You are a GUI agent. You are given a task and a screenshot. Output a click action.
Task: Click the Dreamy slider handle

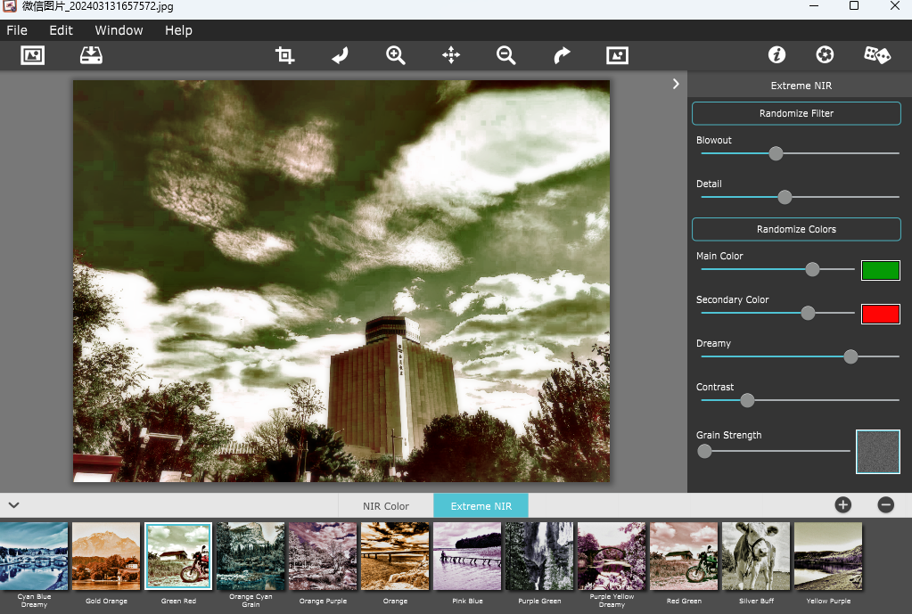[850, 356]
